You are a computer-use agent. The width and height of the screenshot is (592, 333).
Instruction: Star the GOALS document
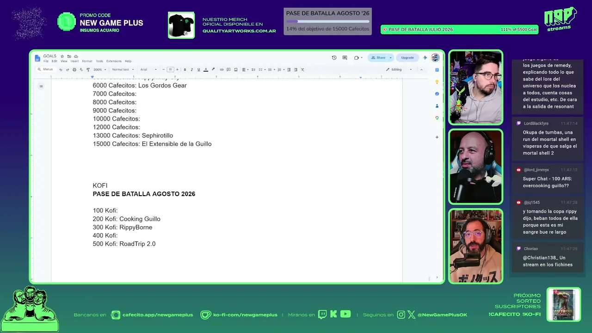click(x=62, y=56)
